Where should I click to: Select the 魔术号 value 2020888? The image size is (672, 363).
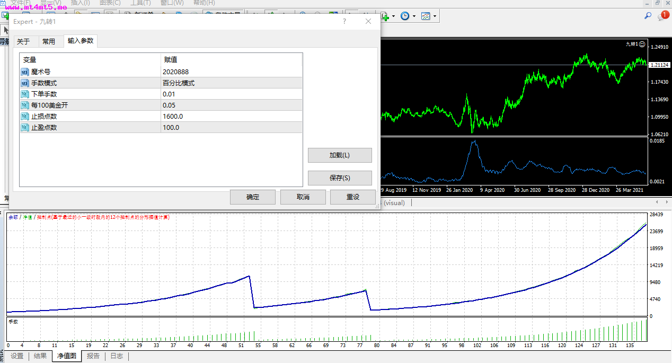[232, 72]
